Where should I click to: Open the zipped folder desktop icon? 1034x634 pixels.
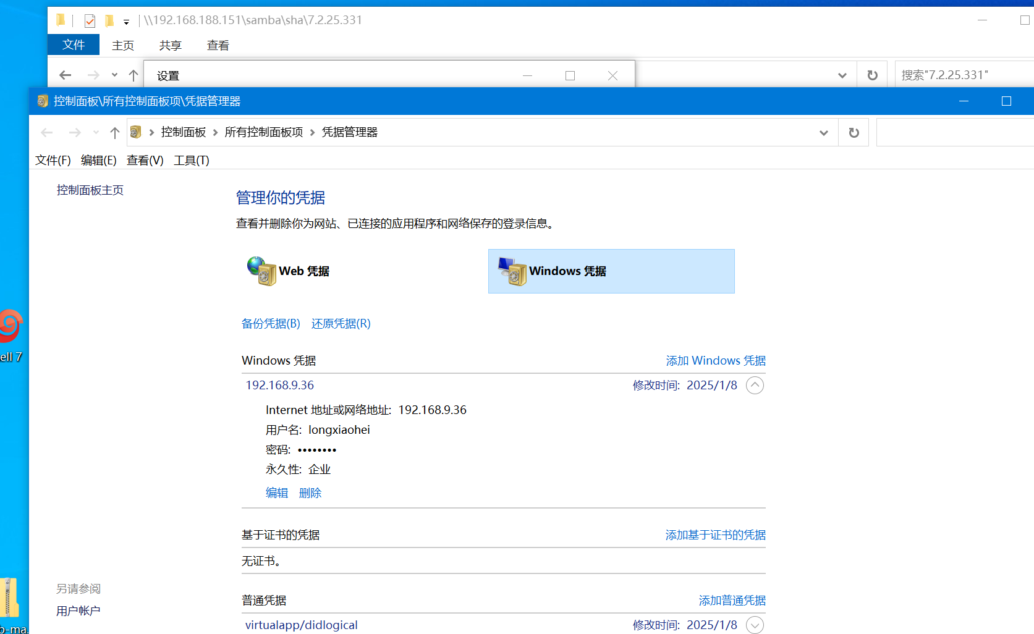[x=9, y=598]
